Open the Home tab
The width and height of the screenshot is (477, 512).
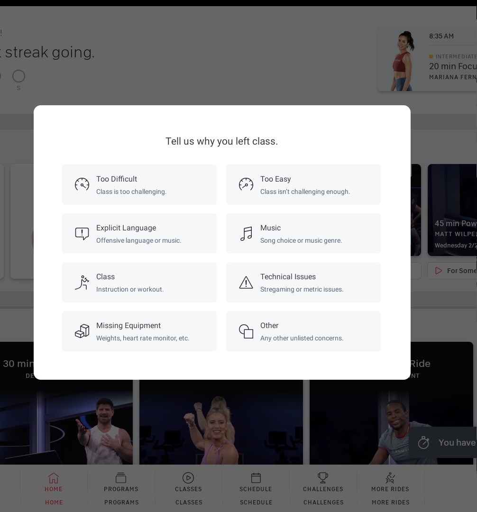[54, 482]
